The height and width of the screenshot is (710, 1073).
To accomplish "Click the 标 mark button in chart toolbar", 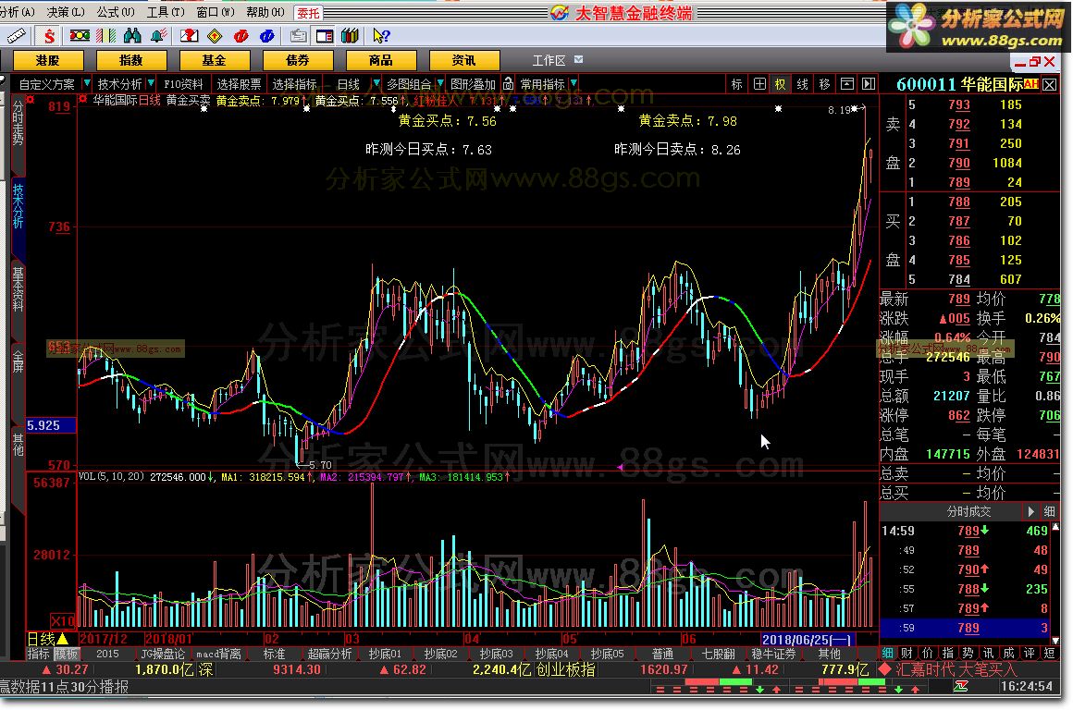I will [x=737, y=84].
